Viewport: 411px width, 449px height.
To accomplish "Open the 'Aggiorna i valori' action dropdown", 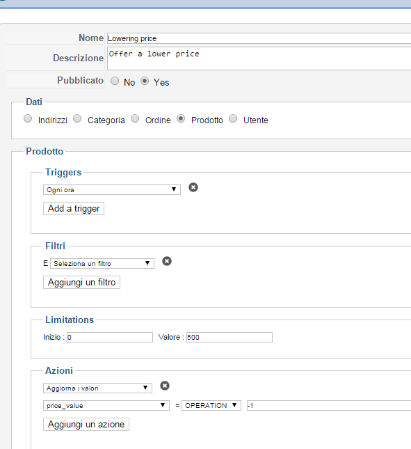I will 97,388.
